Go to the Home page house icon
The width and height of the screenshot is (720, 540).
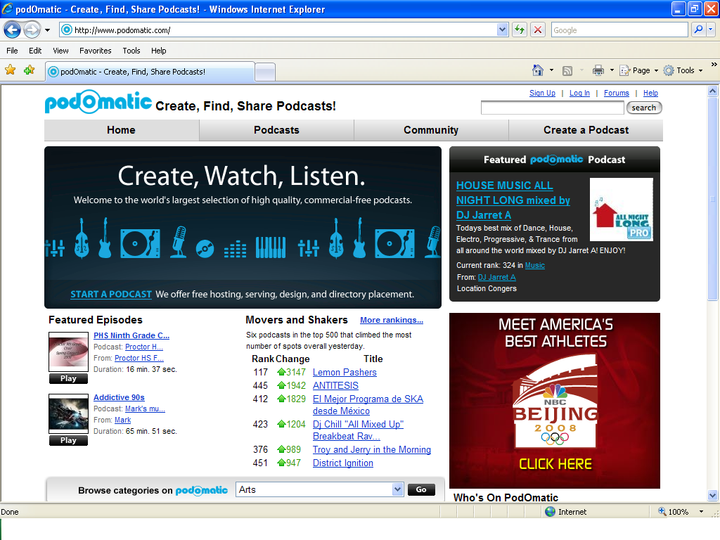[538, 70]
